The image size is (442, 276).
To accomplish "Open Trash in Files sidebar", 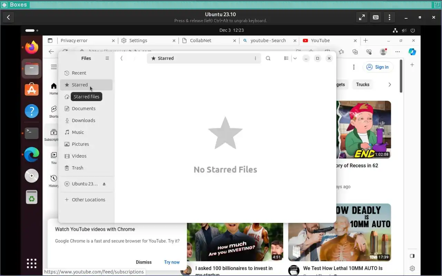I will pyautogui.click(x=86, y=168).
